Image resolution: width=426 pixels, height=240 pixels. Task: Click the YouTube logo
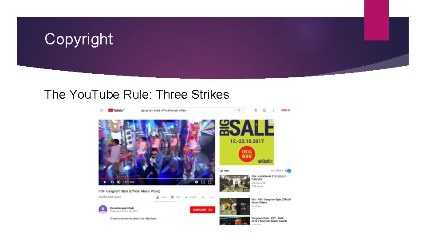pos(116,110)
